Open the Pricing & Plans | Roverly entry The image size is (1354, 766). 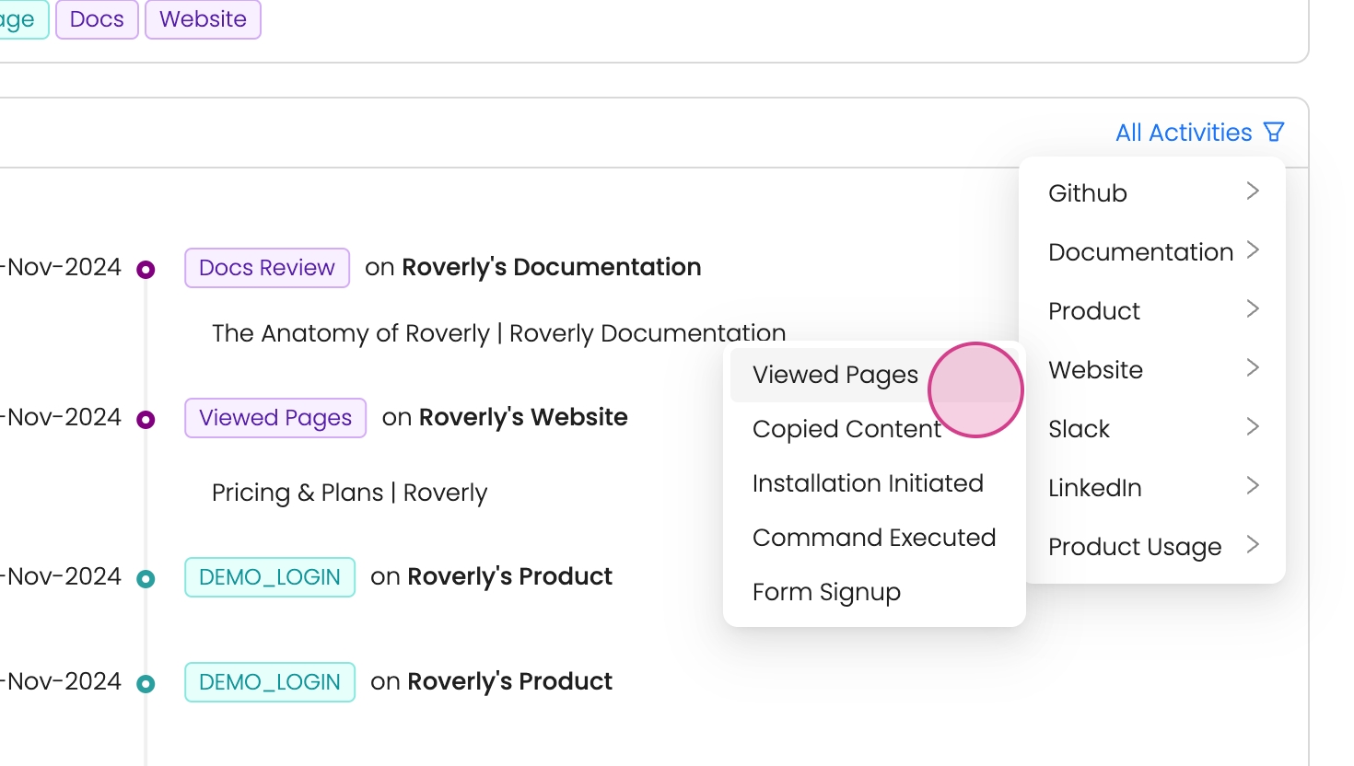click(x=349, y=493)
